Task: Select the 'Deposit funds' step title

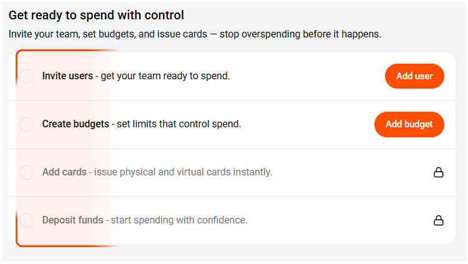Action: 72,220
